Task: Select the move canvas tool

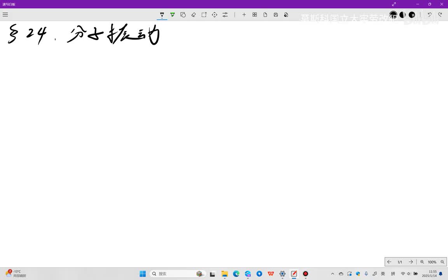Action: (215, 15)
